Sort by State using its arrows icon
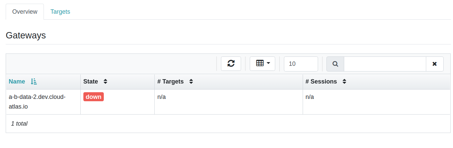 click(105, 82)
